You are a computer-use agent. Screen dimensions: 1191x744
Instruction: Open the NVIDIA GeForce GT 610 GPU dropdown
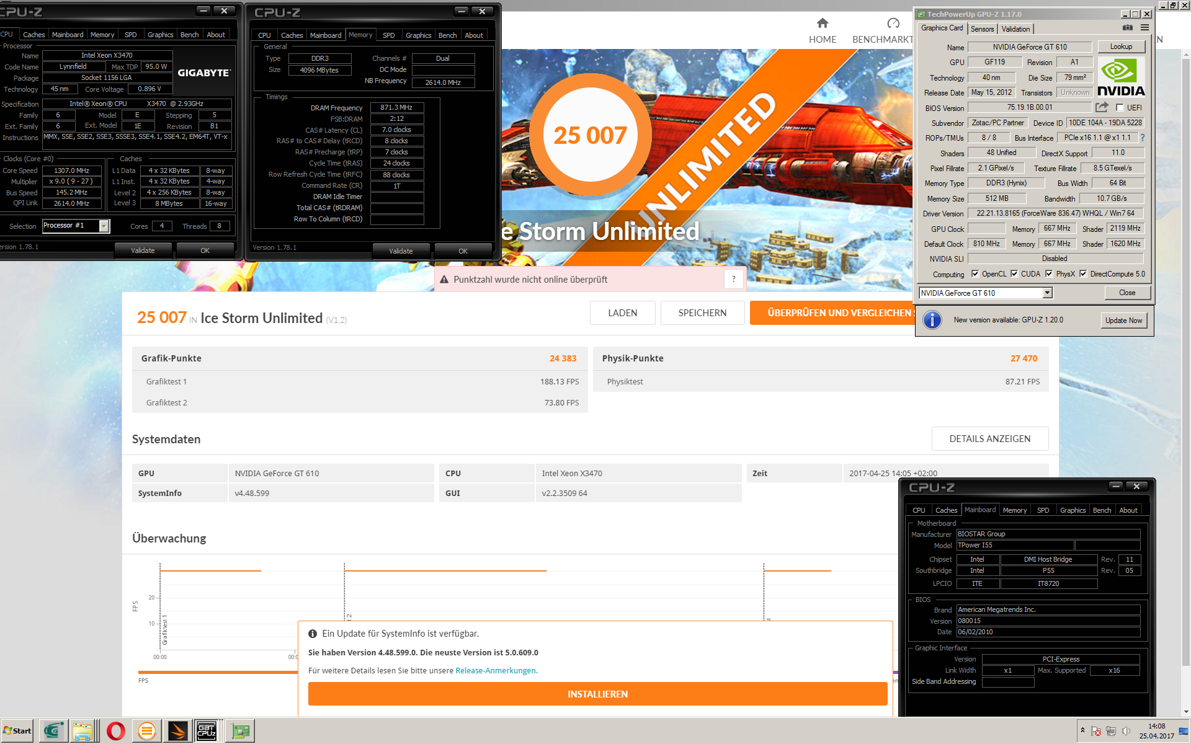pyautogui.click(x=1048, y=293)
